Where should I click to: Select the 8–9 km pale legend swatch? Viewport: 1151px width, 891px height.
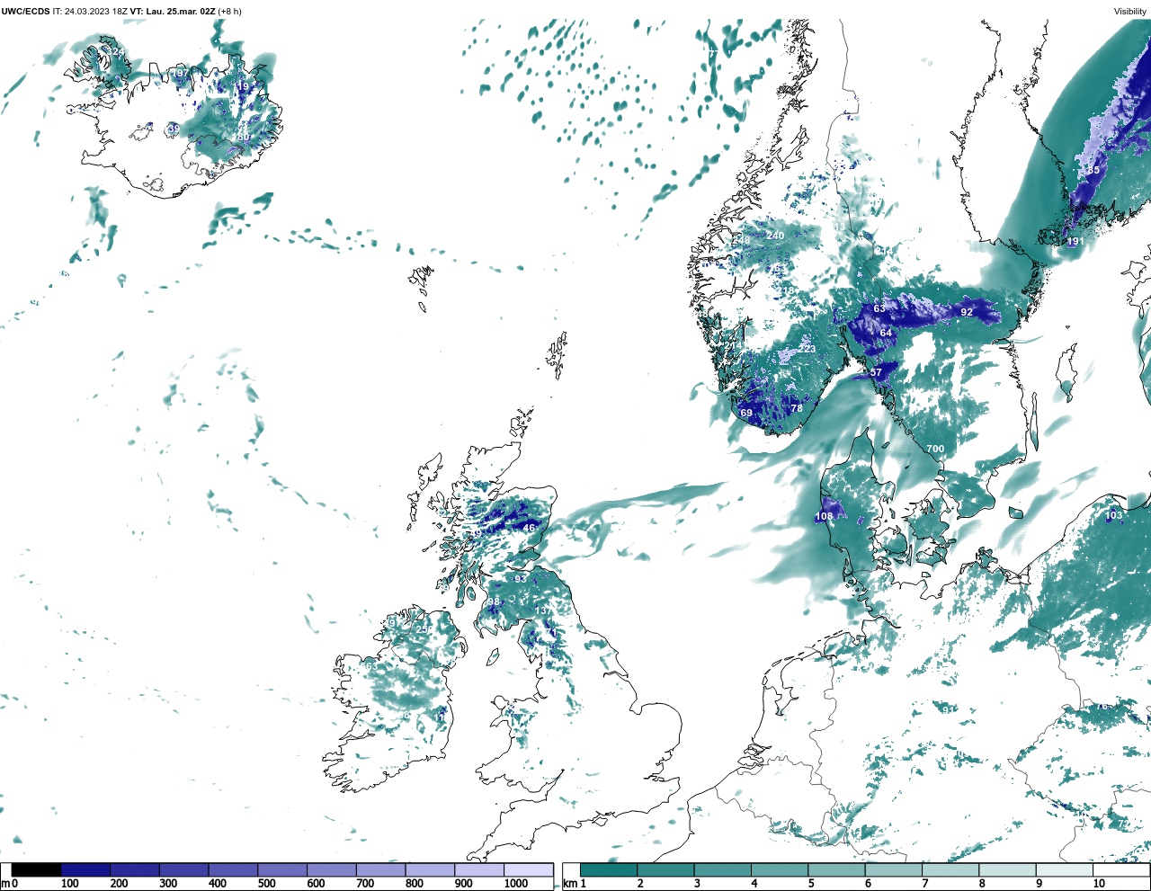(1006, 869)
